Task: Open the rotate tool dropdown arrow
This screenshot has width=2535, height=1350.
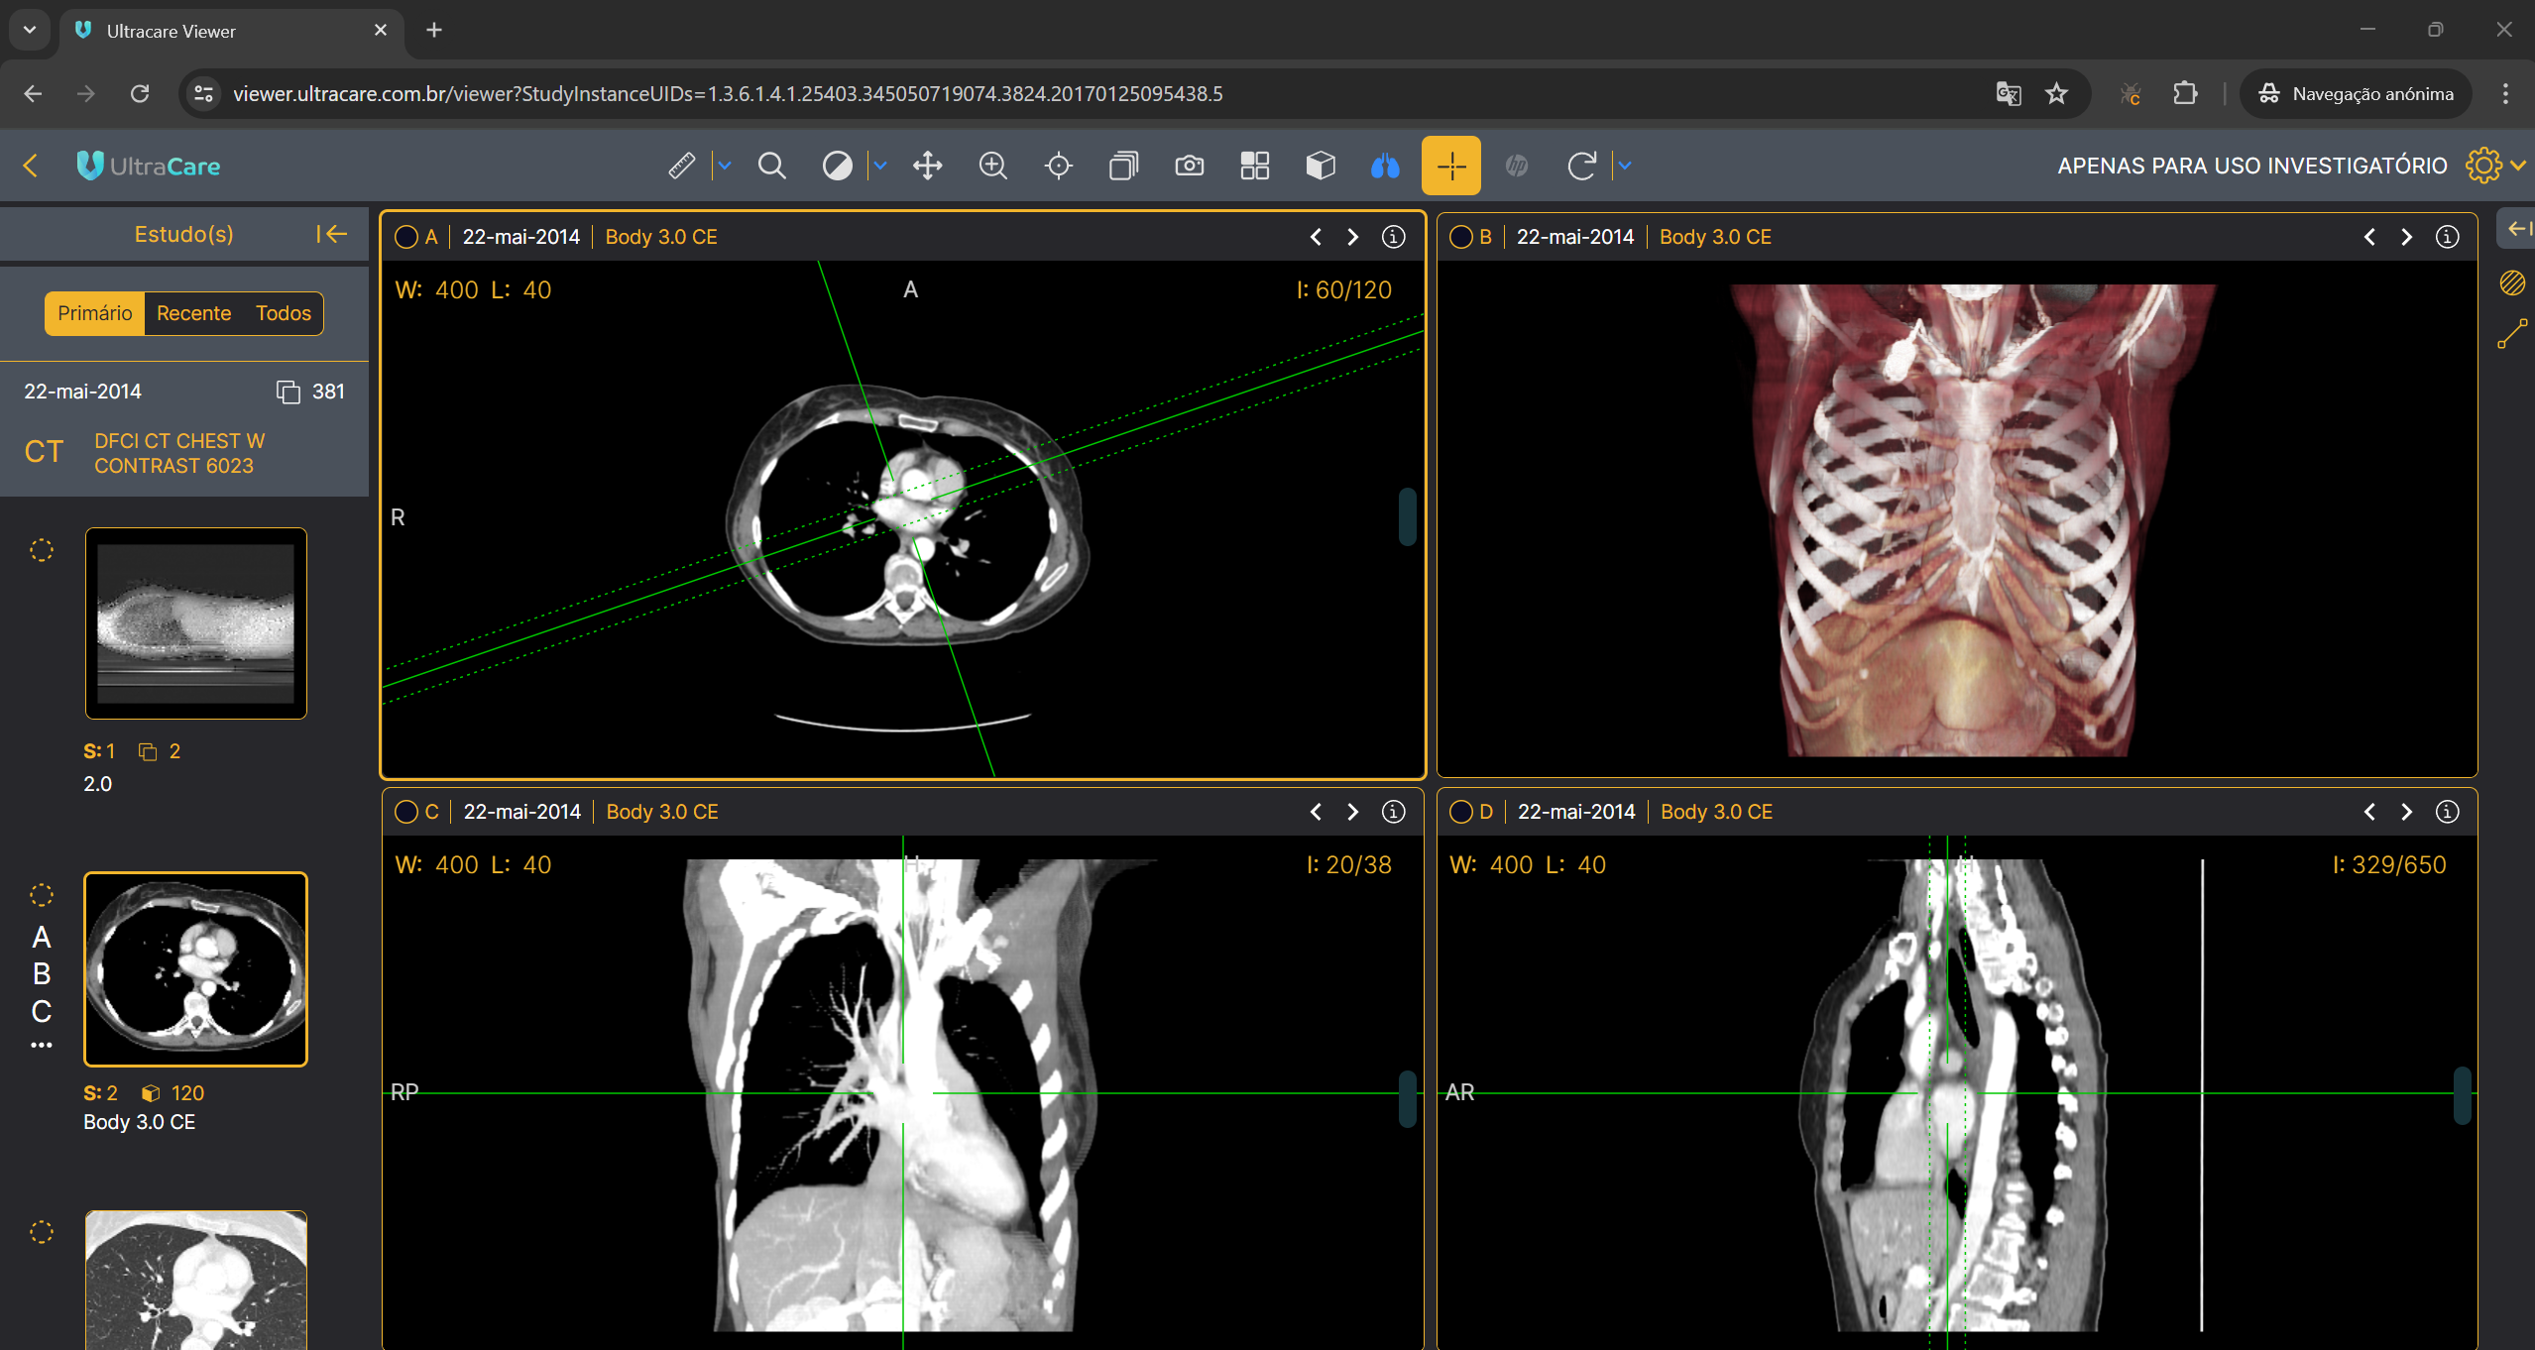Action: coord(1624,166)
